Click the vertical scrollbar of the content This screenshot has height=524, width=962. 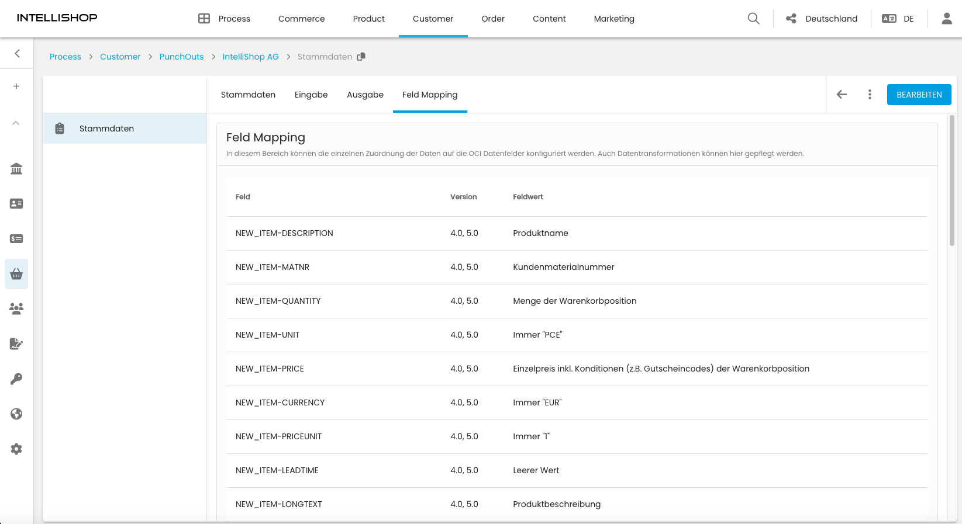click(951, 181)
